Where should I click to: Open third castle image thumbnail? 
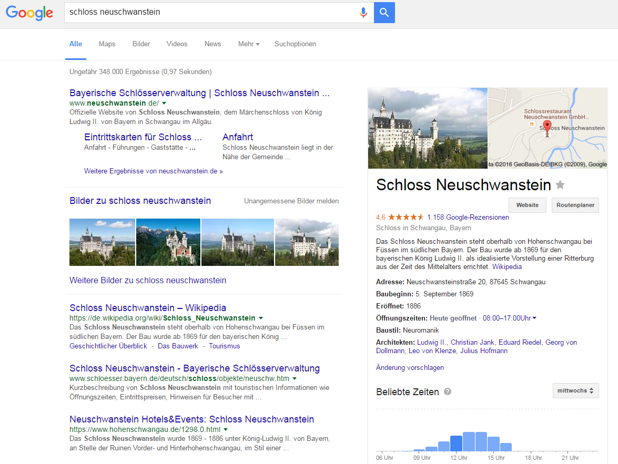point(238,242)
